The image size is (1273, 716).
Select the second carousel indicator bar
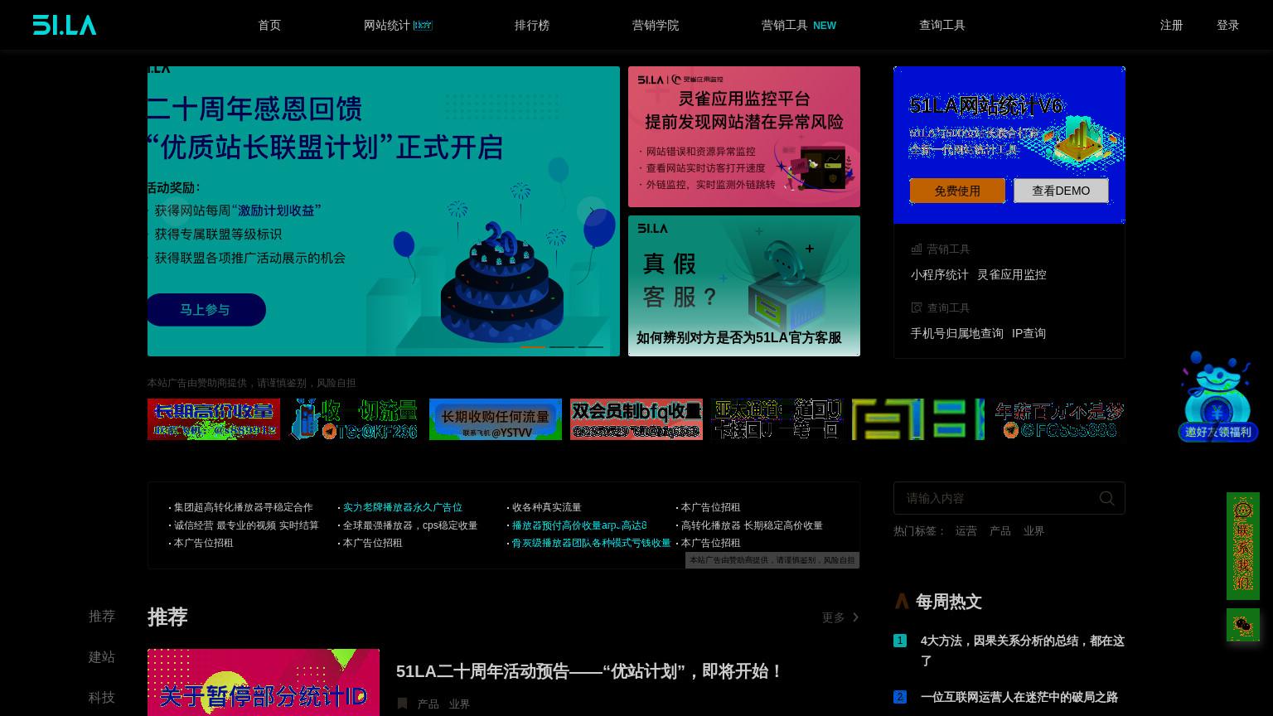[x=562, y=346]
